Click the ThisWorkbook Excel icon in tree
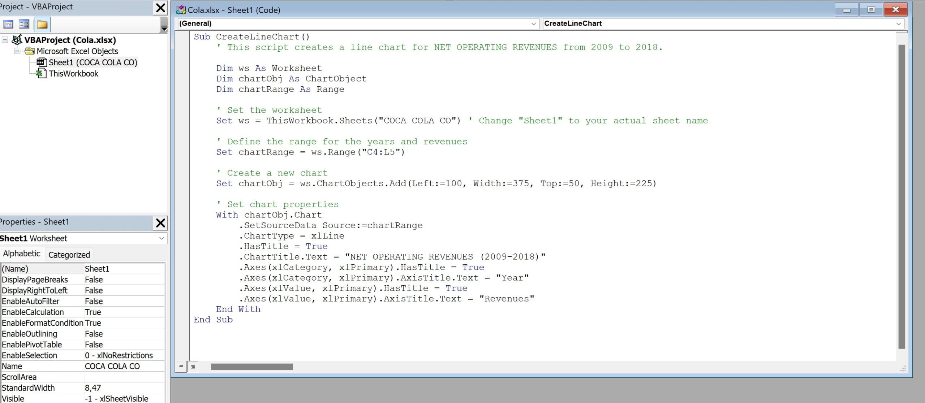Image resolution: width=925 pixels, height=403 pixels. click(41, 73)
